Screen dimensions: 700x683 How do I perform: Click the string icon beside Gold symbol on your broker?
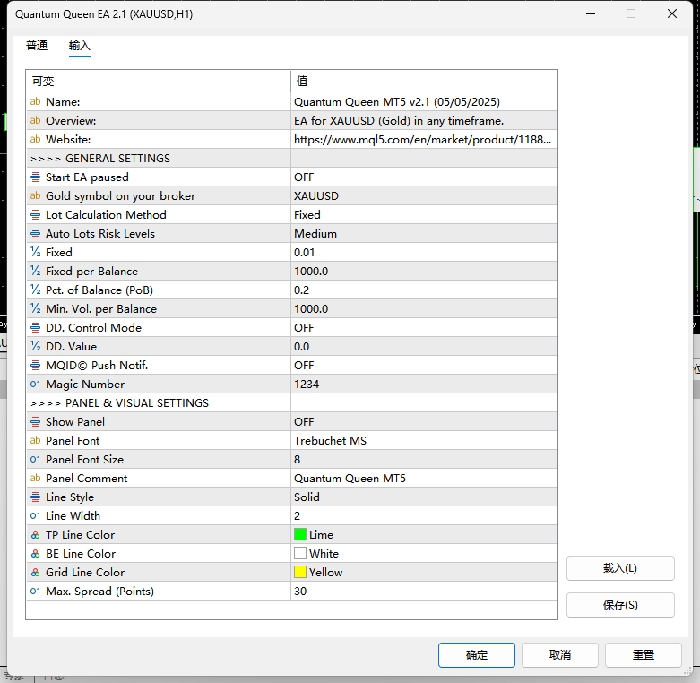coord(35,196)
